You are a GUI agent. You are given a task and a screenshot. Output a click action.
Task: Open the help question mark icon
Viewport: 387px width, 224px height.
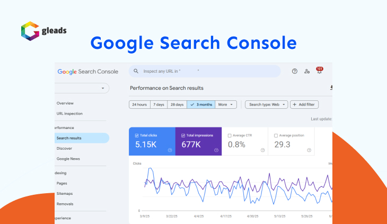(294, 71)
